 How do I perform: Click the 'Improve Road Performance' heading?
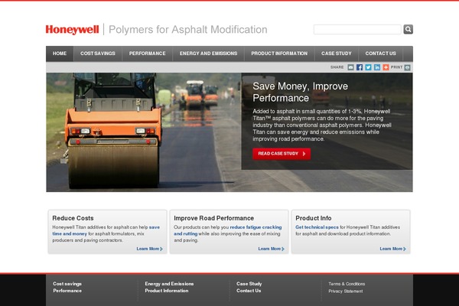pyautogui.click(x=213, y=218)
